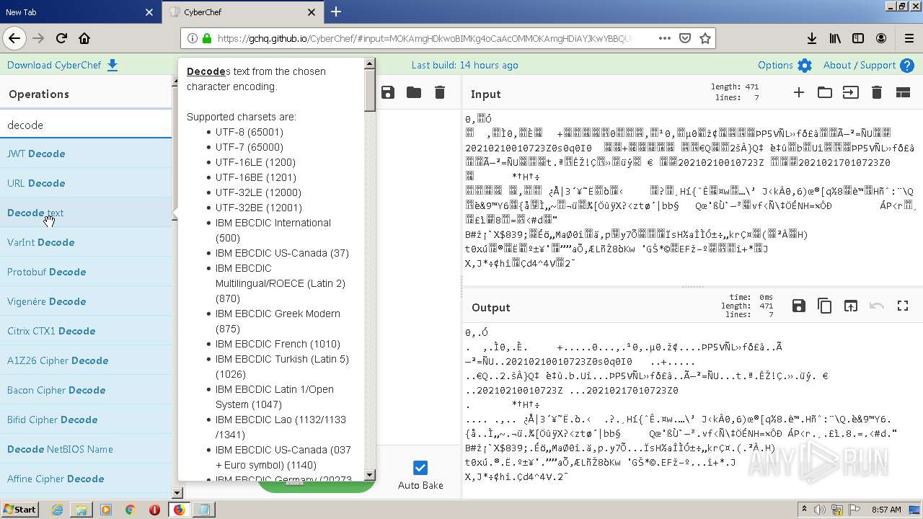
Task: Toggle Firefox sidebar icon
Action: point(858,38)
